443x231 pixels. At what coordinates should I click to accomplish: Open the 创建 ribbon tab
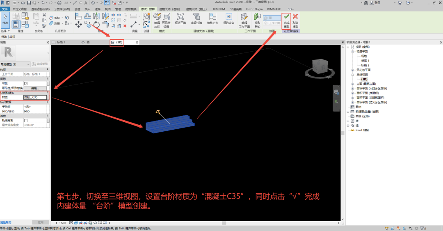(77, 9)
